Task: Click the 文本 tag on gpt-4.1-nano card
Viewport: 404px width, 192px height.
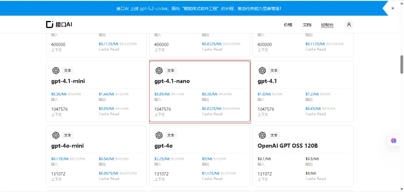Action: point(171,71)
